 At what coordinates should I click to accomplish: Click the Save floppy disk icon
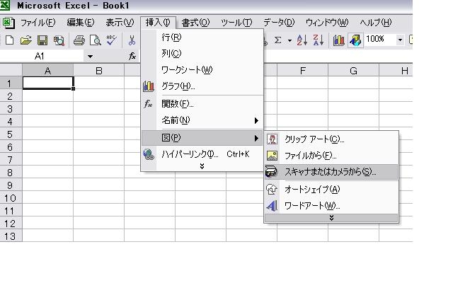42,40
